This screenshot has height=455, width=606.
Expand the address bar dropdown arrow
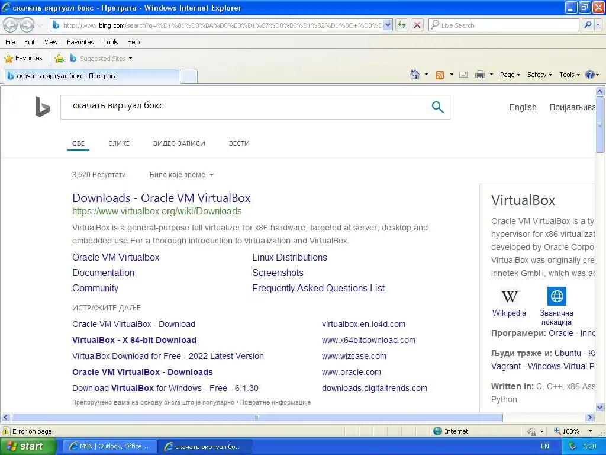click(x=388, y=25)
